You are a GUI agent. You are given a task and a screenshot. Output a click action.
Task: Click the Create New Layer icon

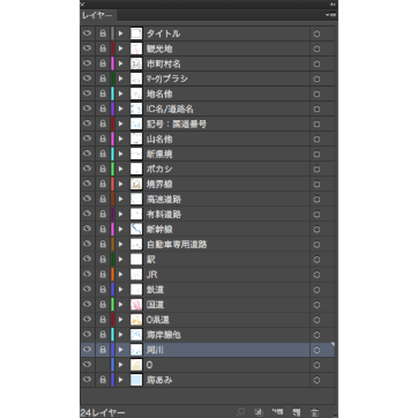point(296,412)
